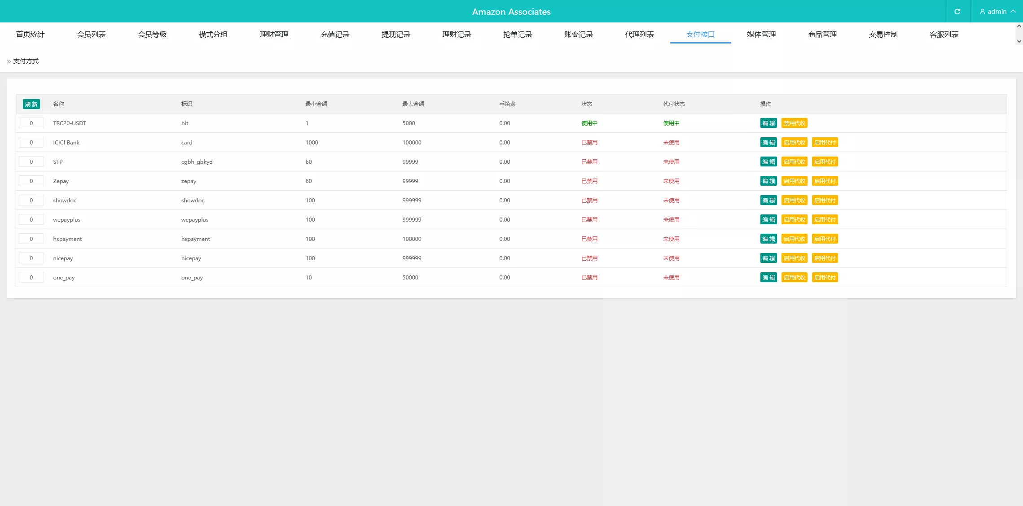Open the 媒体管理 tab
Image resolution: width=1023 pixels, height=506 pixels.
(x=761, y=35)
